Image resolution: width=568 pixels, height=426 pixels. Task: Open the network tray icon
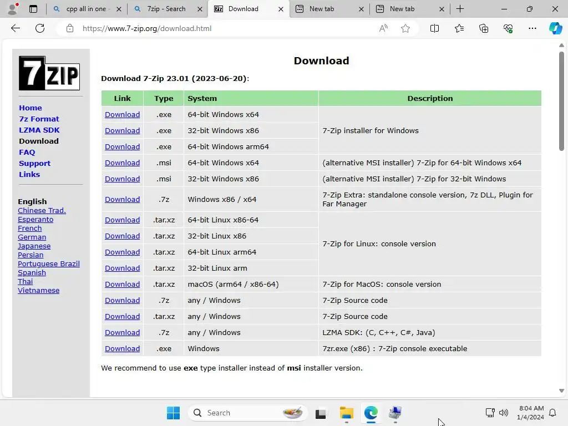(490, 413)
